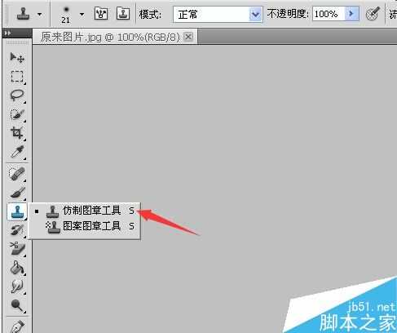Close the 原来图片.jpg document tab
The image size is (397, 333).
click(188, 36)
